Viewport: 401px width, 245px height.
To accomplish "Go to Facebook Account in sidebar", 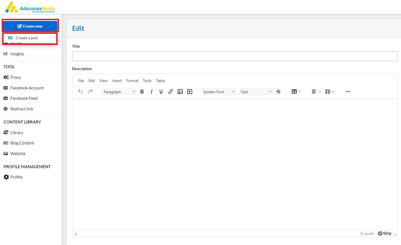I will click(x=27, y=88).
